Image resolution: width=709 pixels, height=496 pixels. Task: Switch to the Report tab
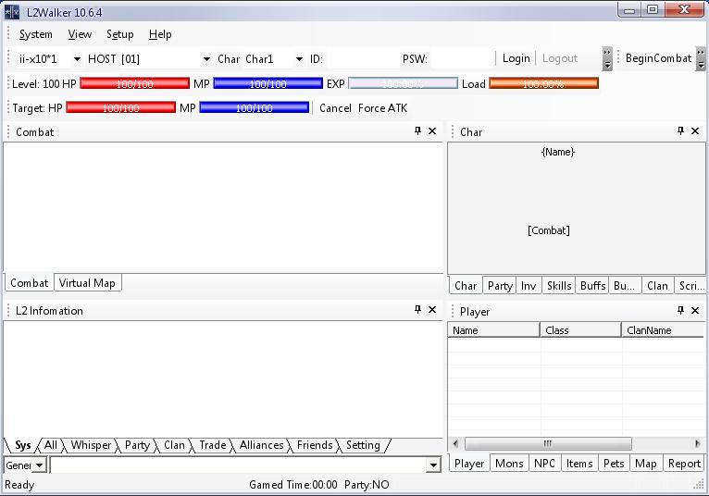684,464
